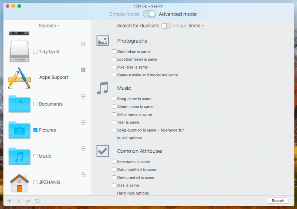This screenshot has height=209, width=297.
Task: Add a source with the plus icon
Action: pos(10,201)
